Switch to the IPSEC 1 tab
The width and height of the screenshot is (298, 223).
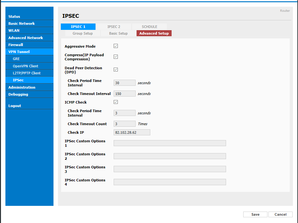pyautogui.click(x=78, y=27)
